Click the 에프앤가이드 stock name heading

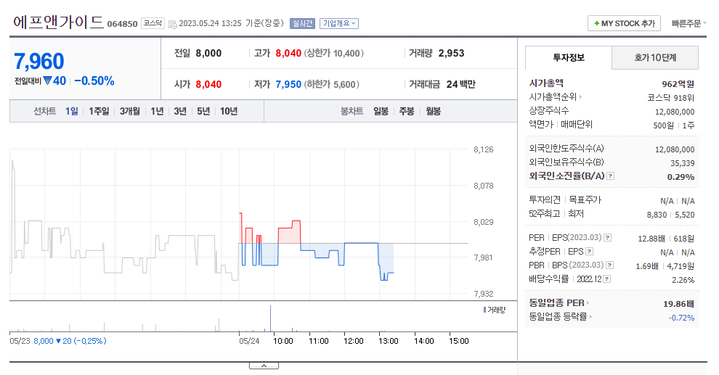coord(58,22)
